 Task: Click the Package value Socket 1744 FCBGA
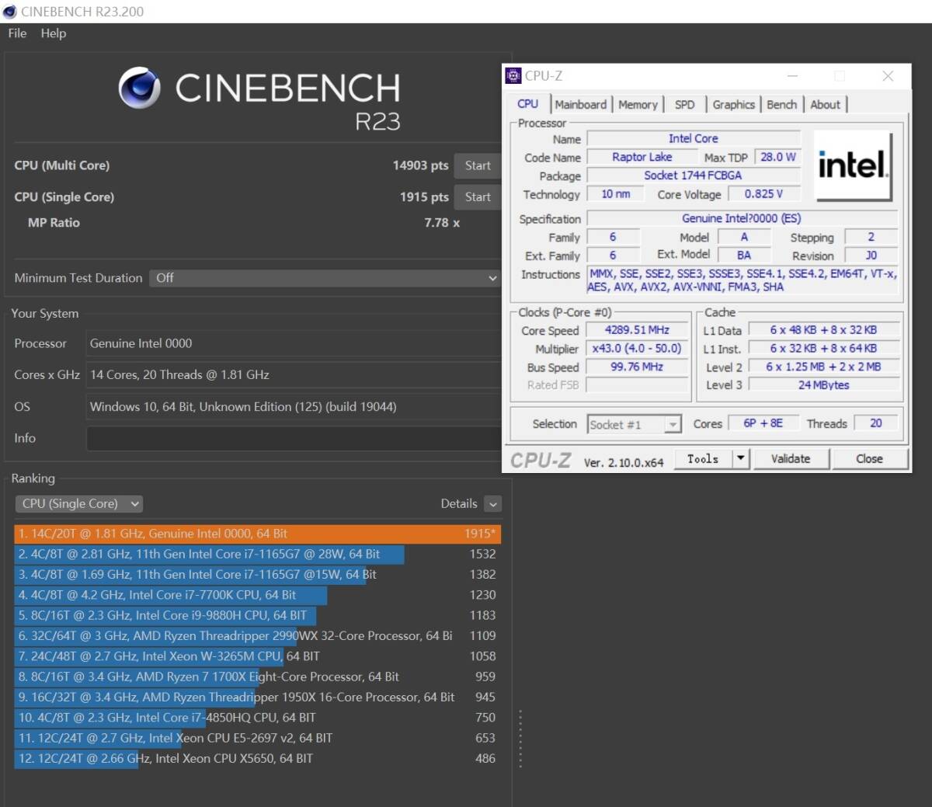(693, 176)
